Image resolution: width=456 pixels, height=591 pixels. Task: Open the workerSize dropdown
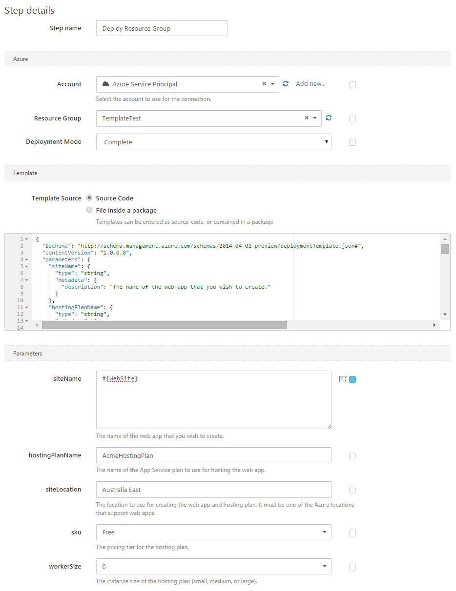pyautogui.click(x=214, y=566)
